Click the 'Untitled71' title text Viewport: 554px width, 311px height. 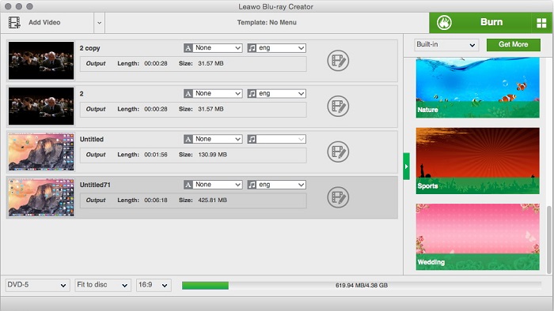(95, 185)
